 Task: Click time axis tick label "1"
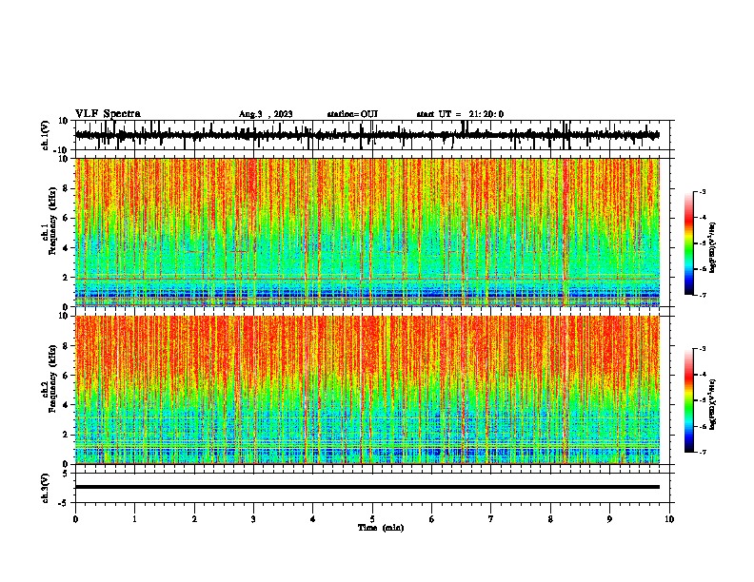134,519
